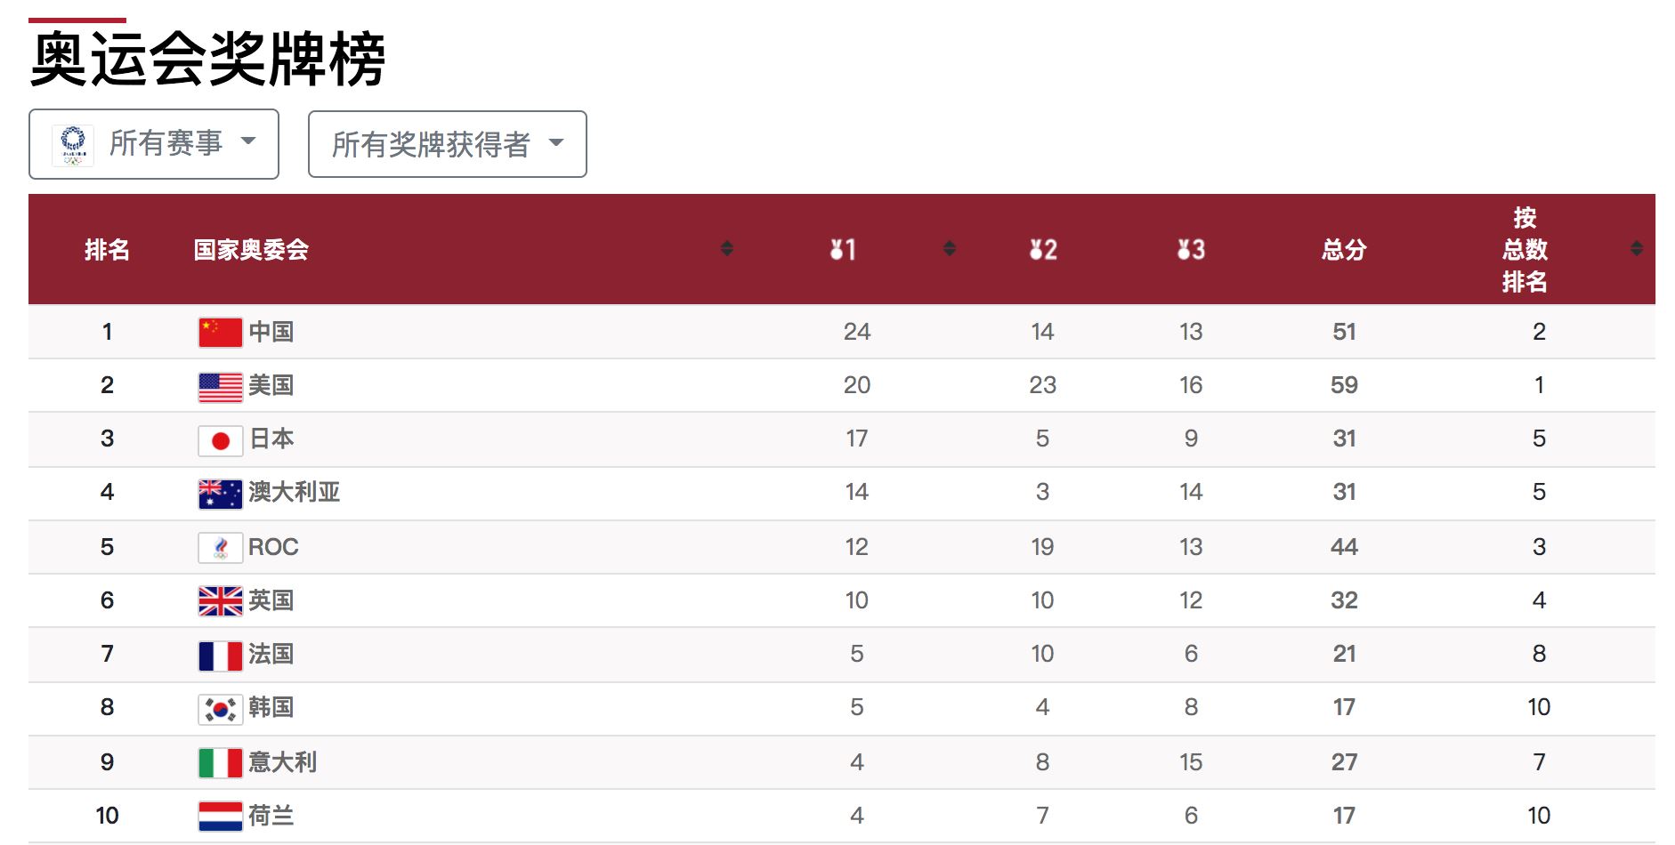
Task: Click the Netherlands flag icon
Action: [x=220, y=817]
